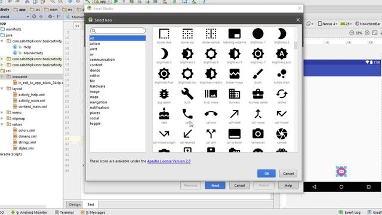Choose the broken image icon

coord(235,74)
